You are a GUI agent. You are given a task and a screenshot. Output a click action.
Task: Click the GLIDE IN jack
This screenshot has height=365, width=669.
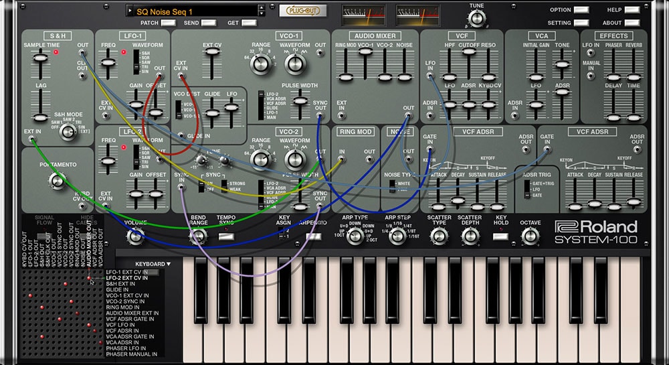pyautogui.click(x=181, y=136)
